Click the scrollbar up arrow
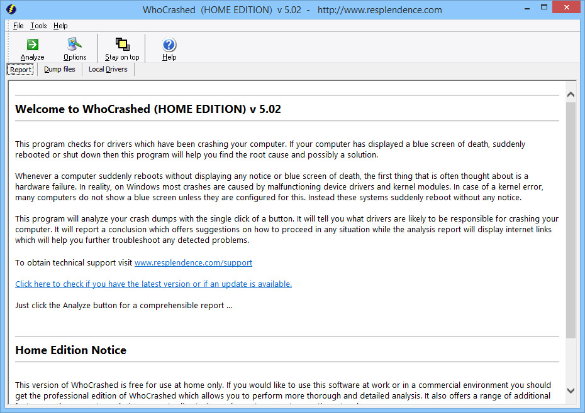 pyautogui.click(x=571, y=95)
